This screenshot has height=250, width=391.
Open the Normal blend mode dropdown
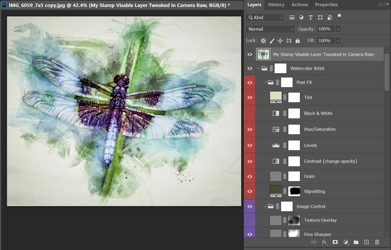270,29
